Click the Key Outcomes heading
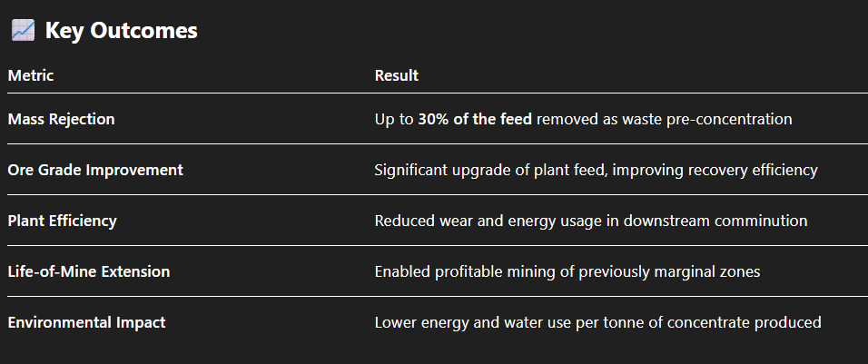 [121, 31]
